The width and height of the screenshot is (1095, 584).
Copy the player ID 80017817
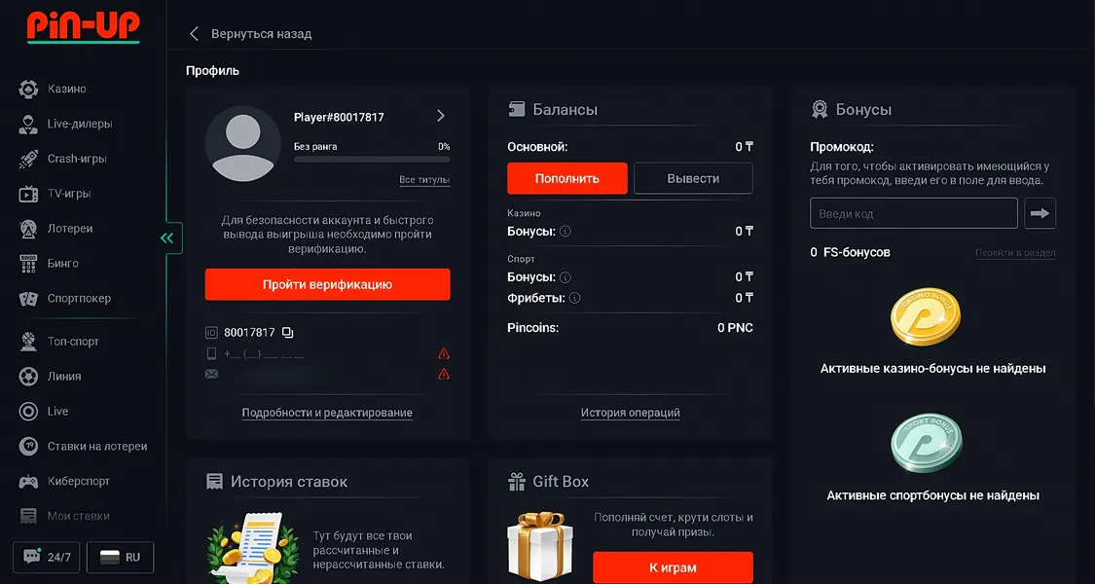click(x=287, y=333)
